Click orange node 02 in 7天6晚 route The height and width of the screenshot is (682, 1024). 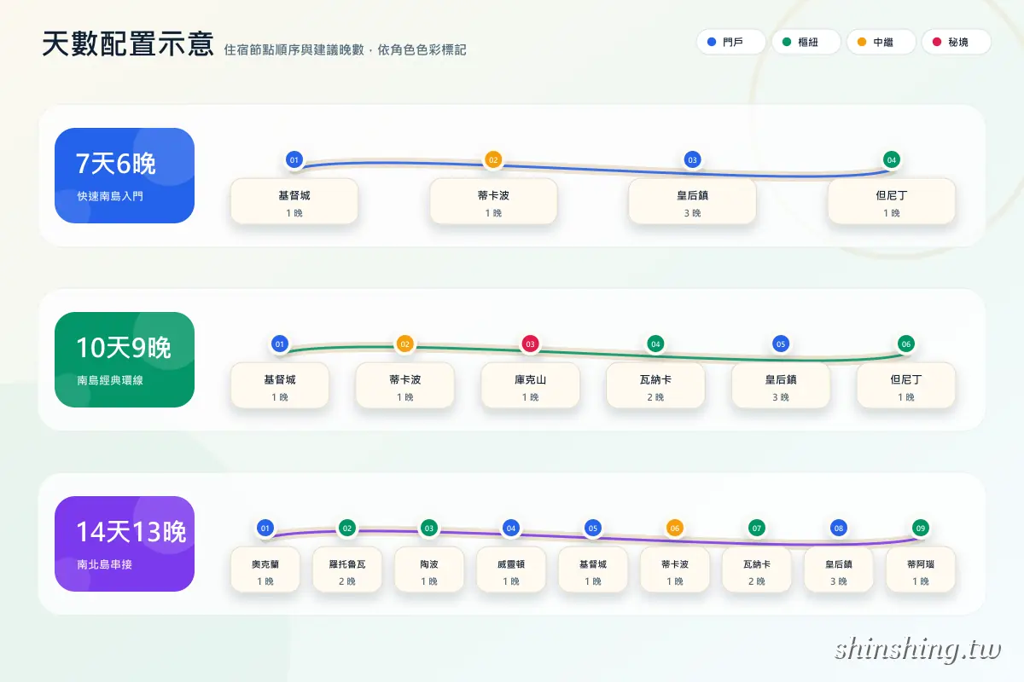click(493, 160)
